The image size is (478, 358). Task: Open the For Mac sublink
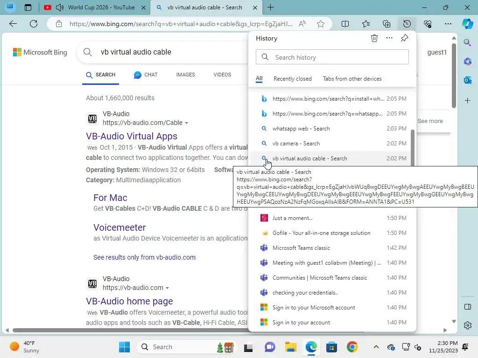click(110, 198)
